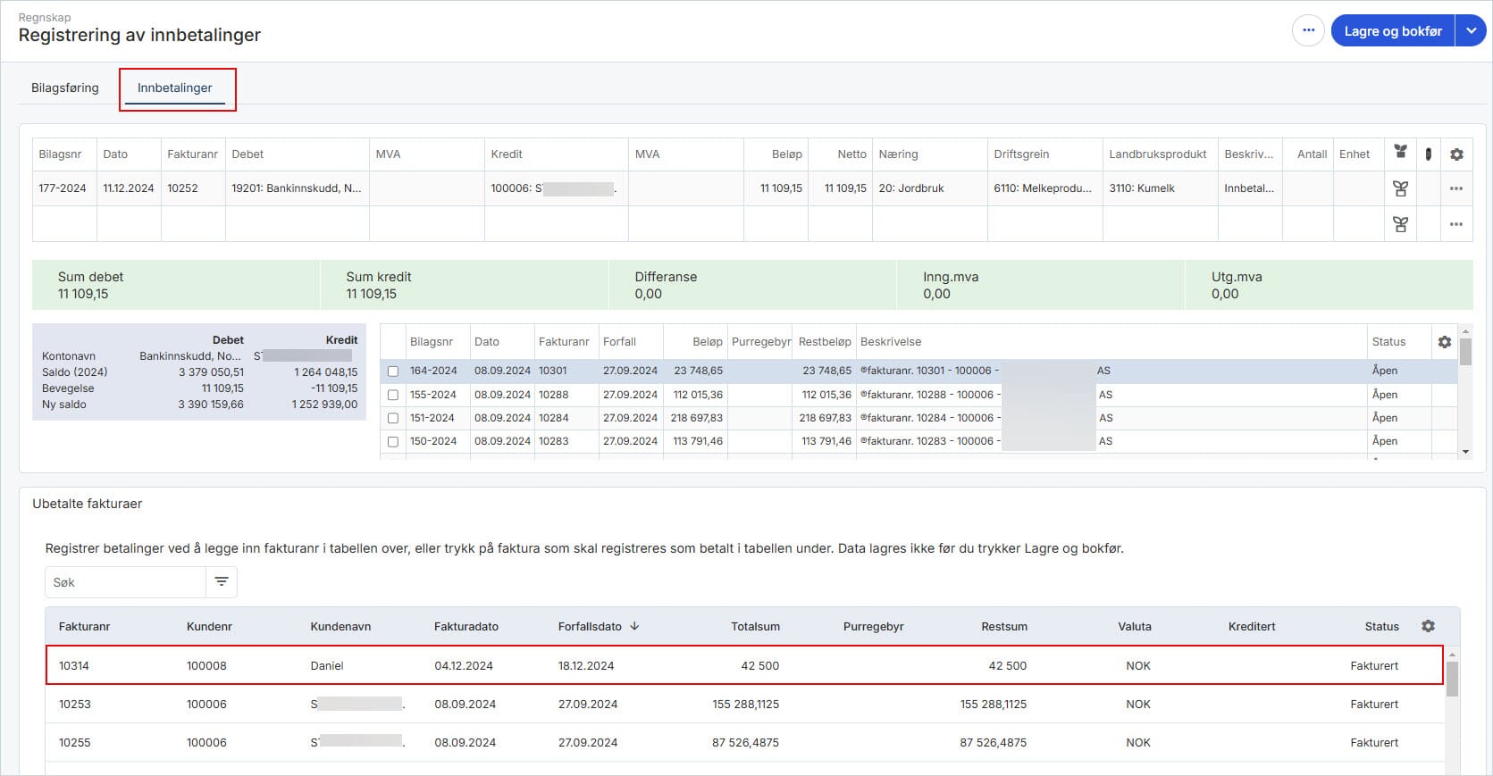Expand the Lagre og bokfør dropdown arrow
The image size is (1493, 776).
(x=1471, y=30)
